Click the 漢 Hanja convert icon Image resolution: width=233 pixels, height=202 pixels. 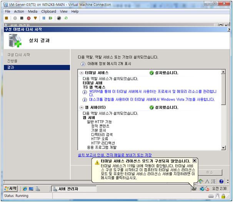tap(213, 181)
